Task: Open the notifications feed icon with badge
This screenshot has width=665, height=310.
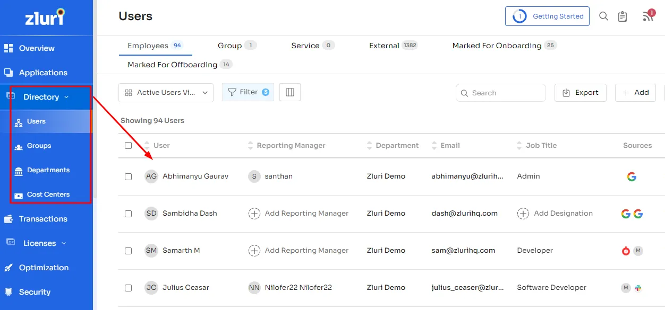Action: point(649,15)
